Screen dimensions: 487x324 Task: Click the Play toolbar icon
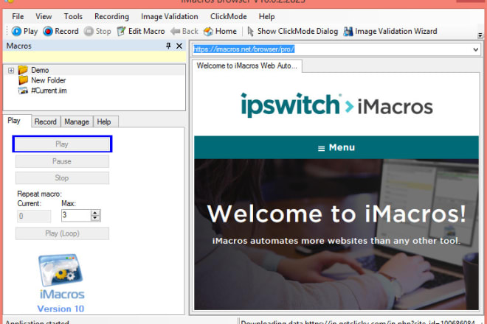16,32
